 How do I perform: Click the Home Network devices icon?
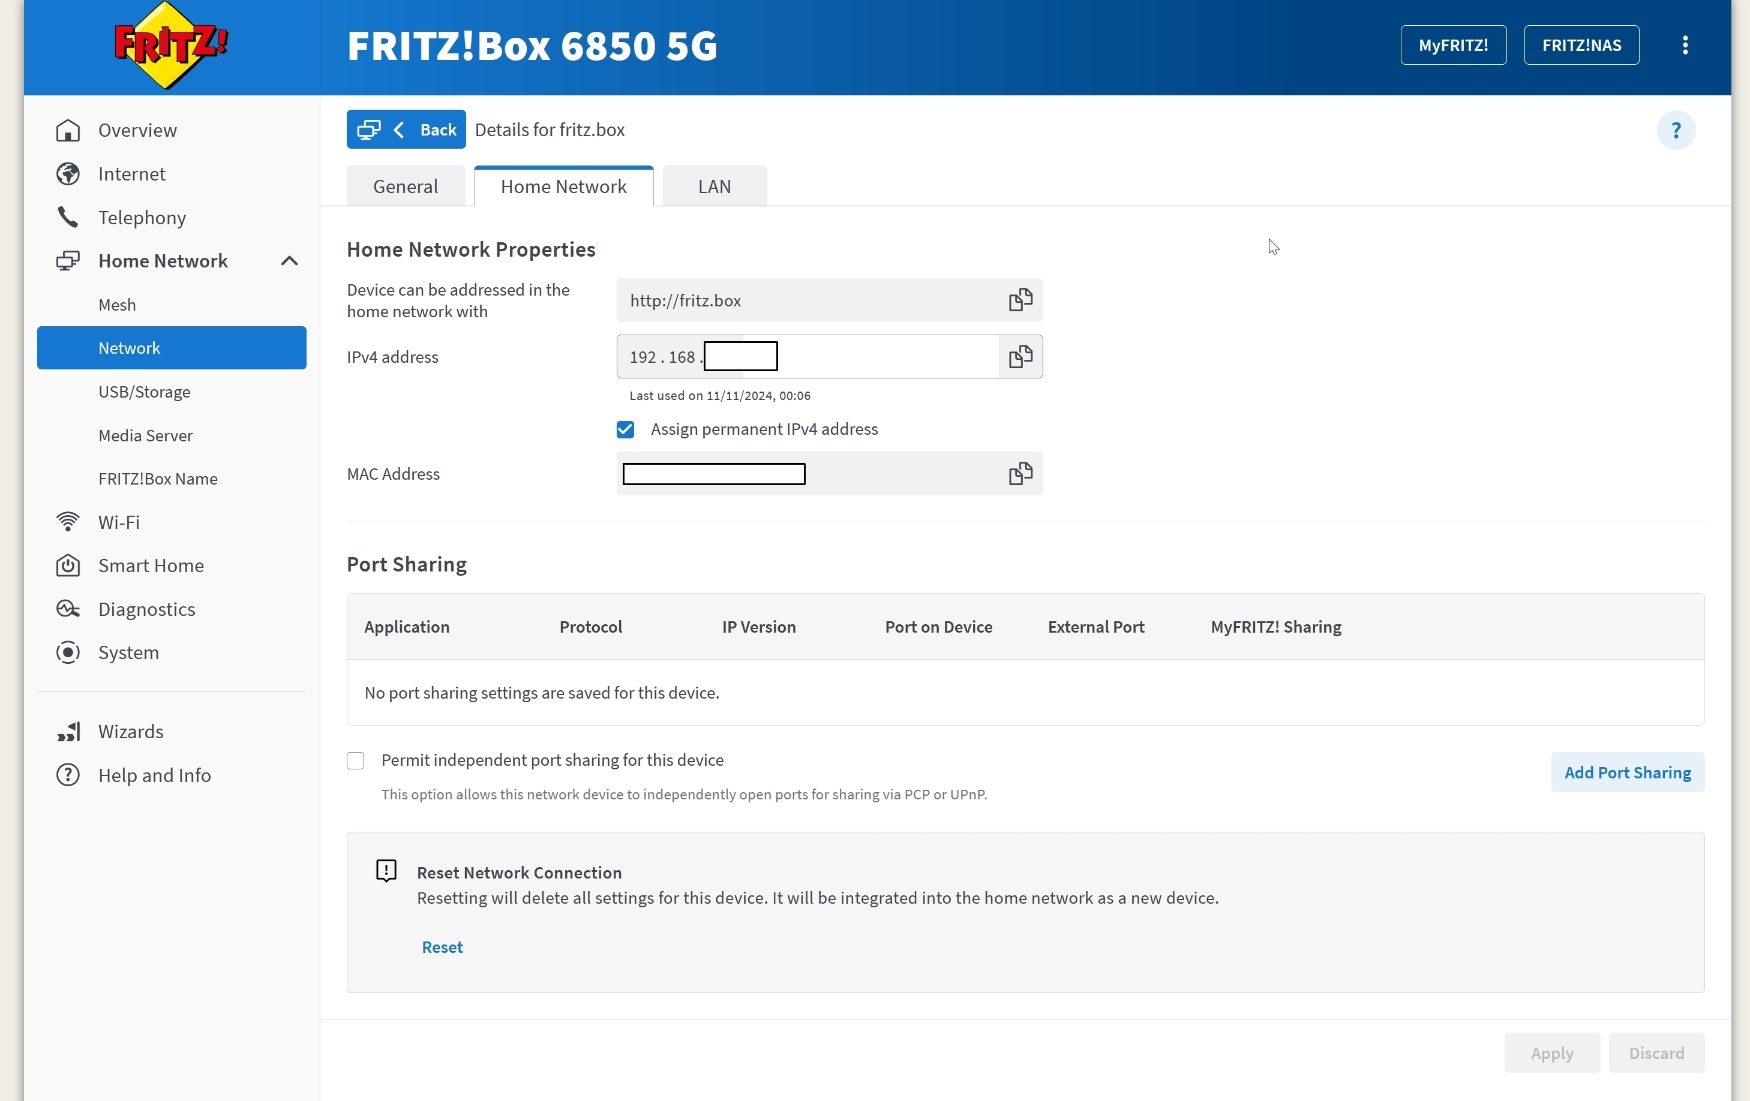point(68,261)
